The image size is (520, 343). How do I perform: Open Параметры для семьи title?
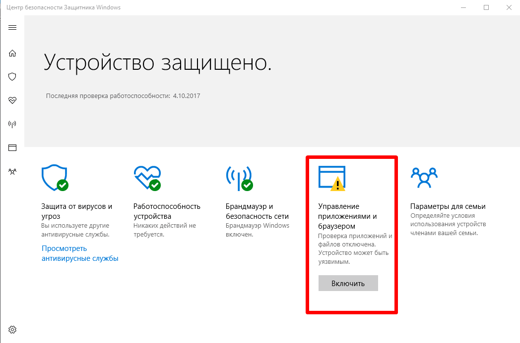tap(448, 206)
